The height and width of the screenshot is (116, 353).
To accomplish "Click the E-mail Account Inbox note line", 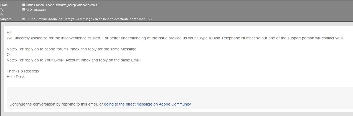I will (74, 60).
